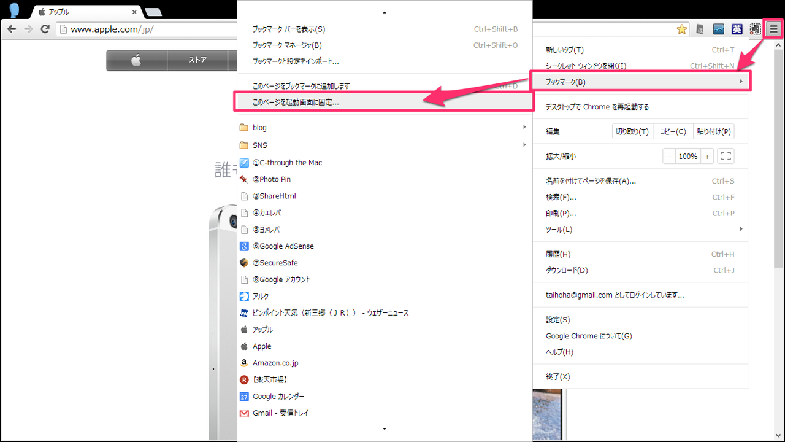Click the bookmark list scroll-down arrow

point(385,429)
